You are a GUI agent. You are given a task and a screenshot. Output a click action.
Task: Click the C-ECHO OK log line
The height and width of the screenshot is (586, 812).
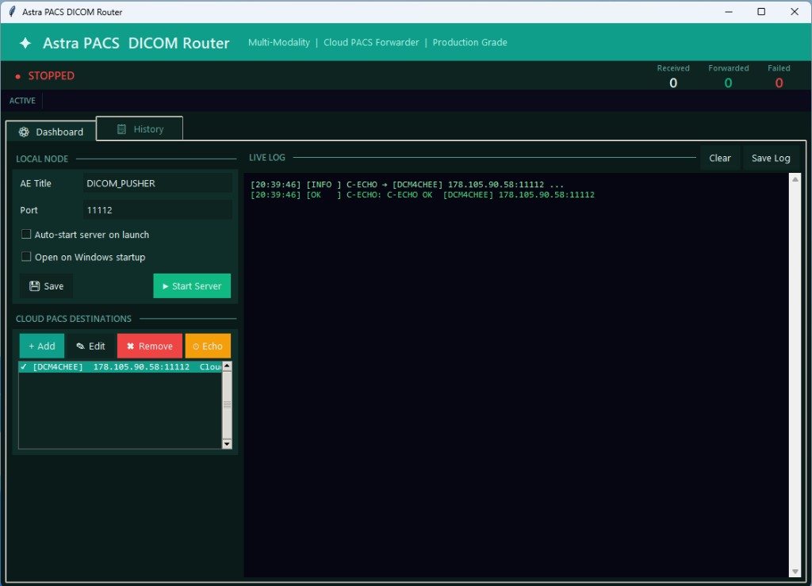pyautogui.click(x=423, y=194)
